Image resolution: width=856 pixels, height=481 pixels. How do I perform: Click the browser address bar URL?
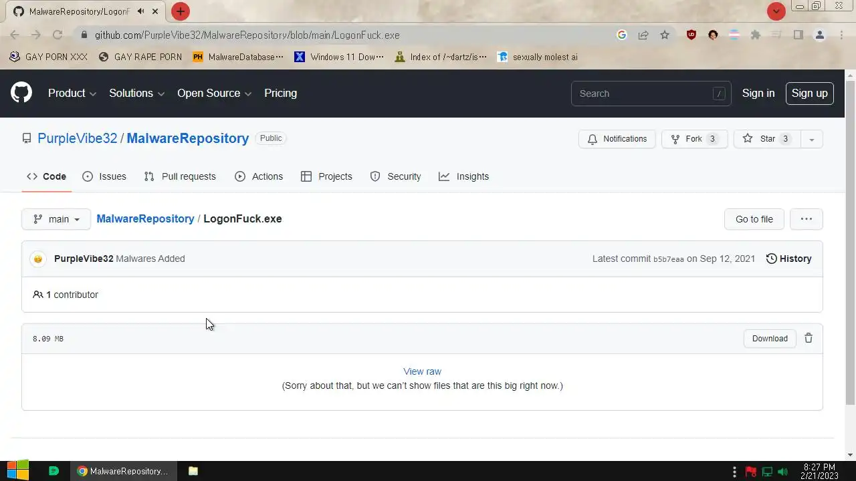247,35
